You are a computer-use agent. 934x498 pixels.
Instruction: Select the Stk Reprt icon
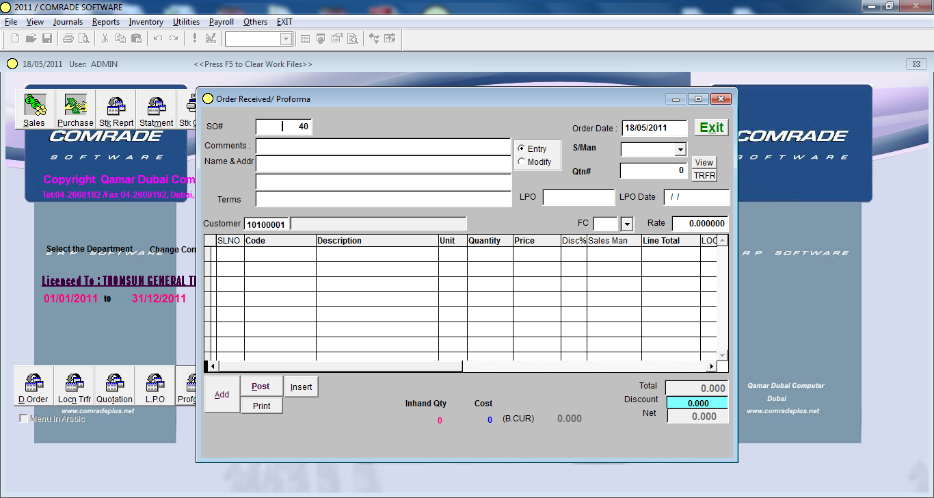coord(116,108)
